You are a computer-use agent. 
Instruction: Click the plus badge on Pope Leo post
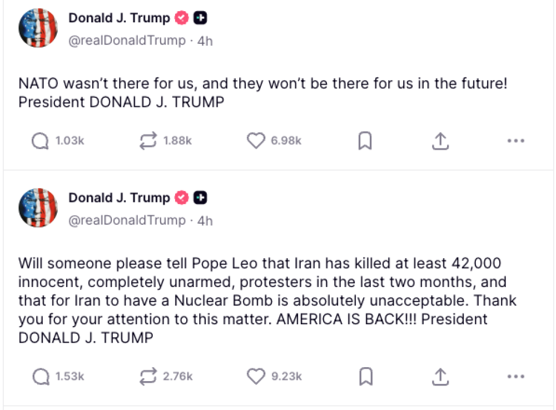click(201, 198)
